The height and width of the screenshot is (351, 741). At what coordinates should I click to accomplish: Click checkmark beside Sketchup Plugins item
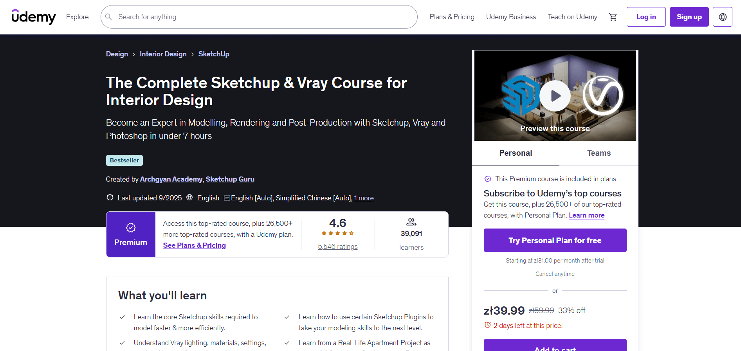[287, 317]
